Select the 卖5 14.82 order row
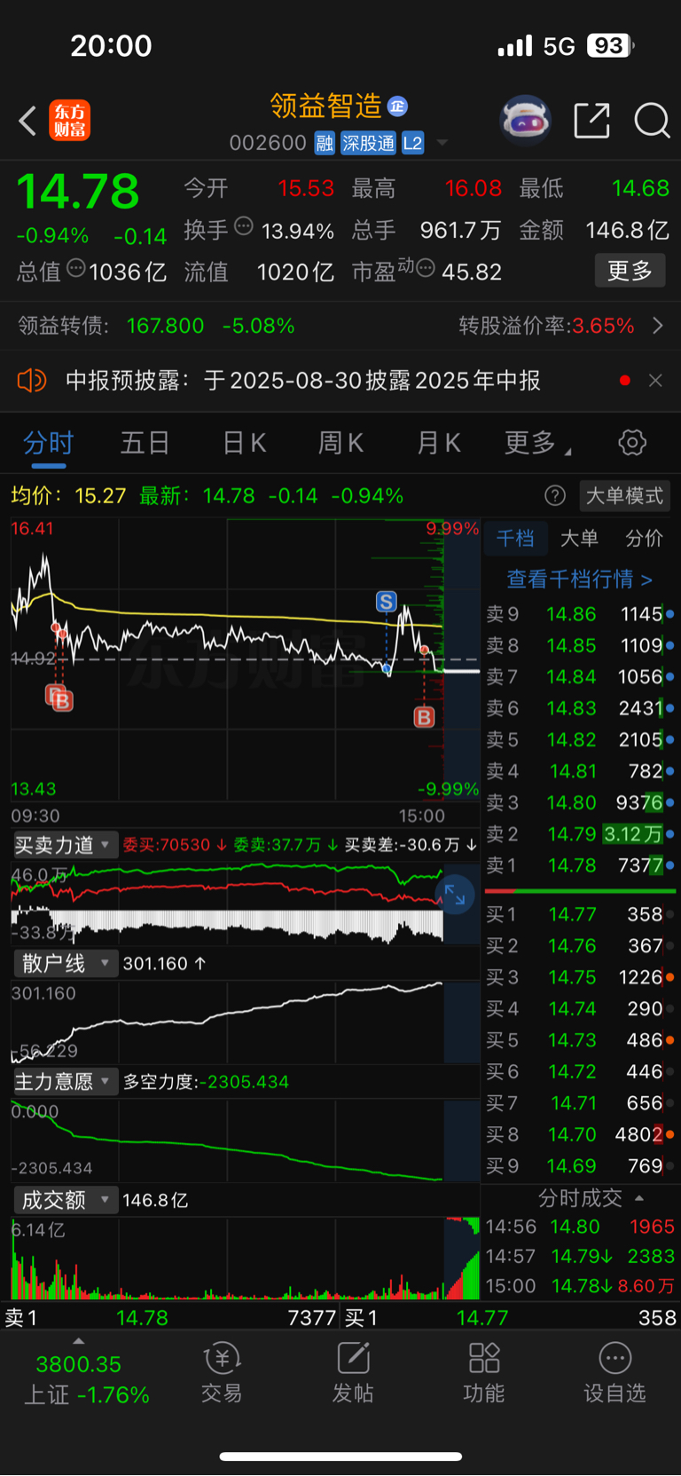The width and height of the screenshot is (681, 1476). (x=579, y=739)
